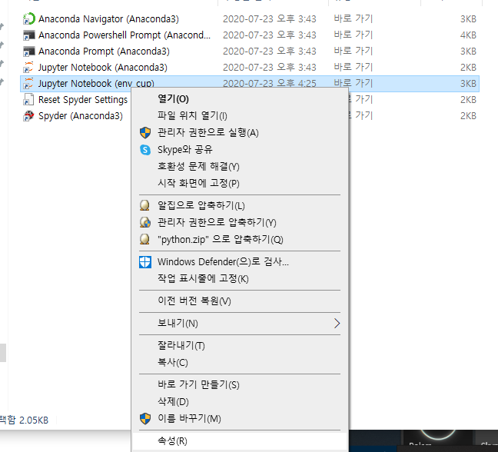Select Jupyter Notebook (Anaconda3) file name
Screen dimensions: 498x452
click(103, 68)
